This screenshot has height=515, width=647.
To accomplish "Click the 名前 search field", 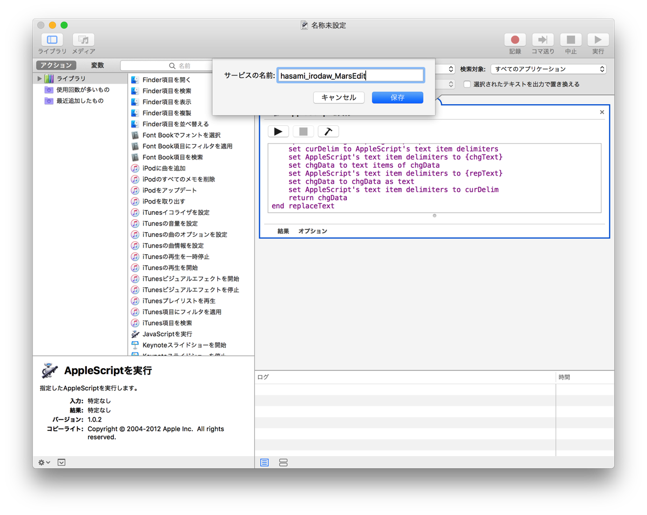I will (x=166, y=65).
